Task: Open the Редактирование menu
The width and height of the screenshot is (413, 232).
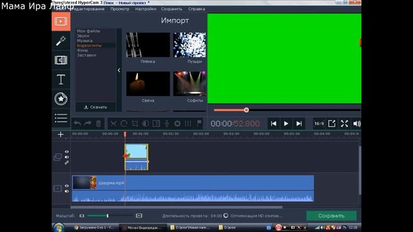Action: [88, 9]
